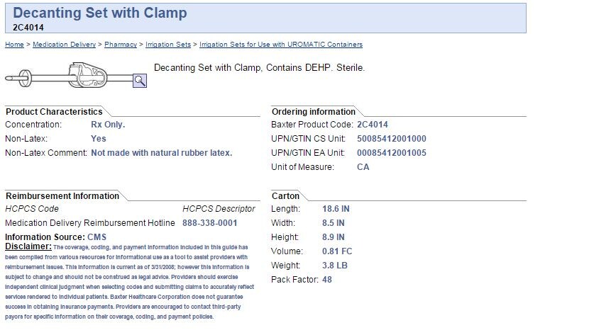Viewport: 616px width, 330px height.
Task: Click the HCPCS Descriptor column header
Action: (219, 209)
